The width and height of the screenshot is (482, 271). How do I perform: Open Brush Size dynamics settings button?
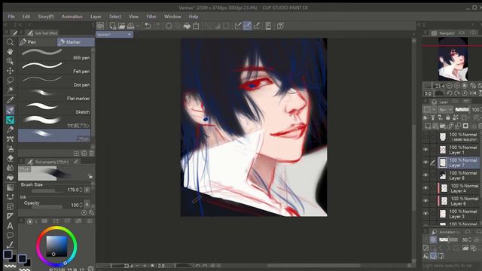click(87, 190)
